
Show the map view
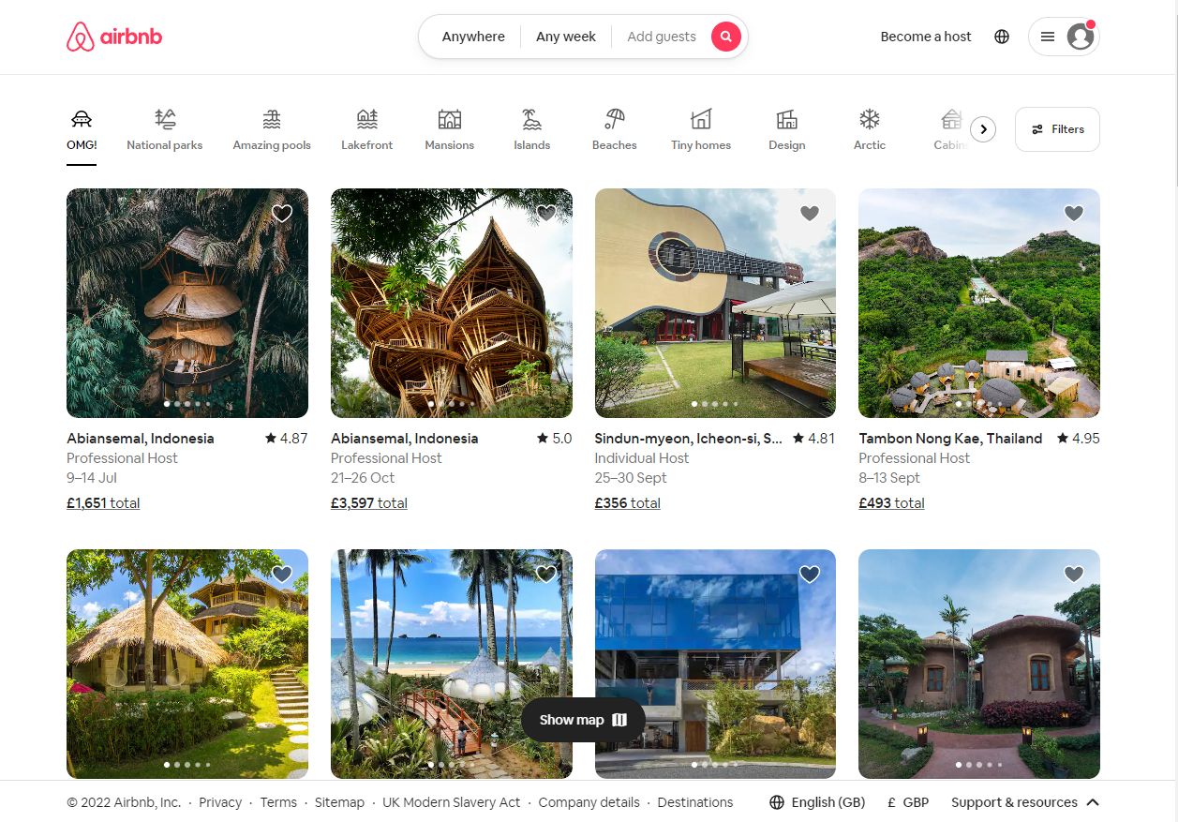(582, 720)
